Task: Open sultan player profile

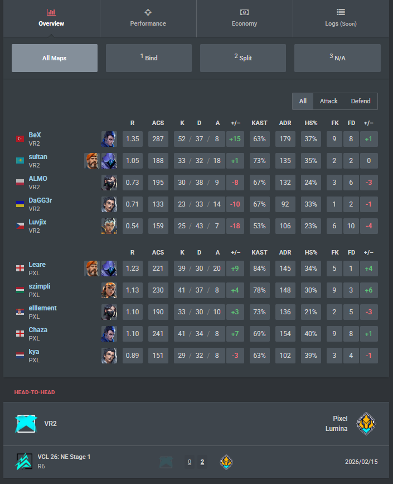Action: (x=38, y=157)
